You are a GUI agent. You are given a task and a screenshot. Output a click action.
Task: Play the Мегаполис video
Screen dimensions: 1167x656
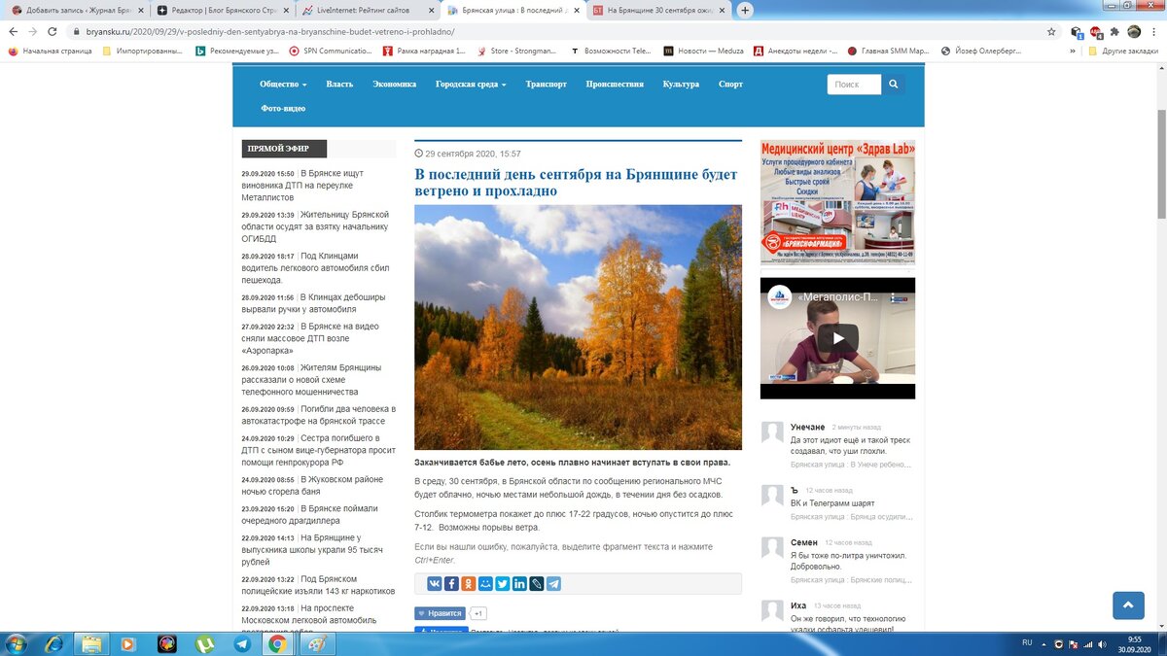pos(837,338)
